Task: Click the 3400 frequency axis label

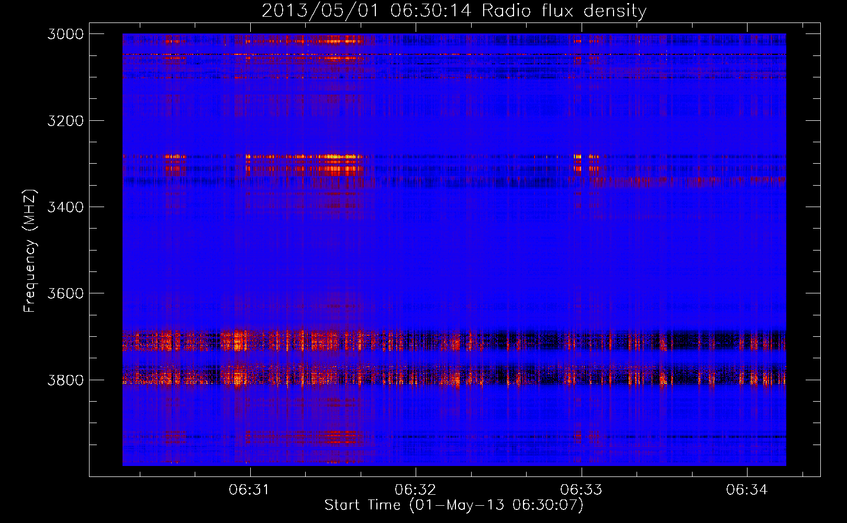Action: point(65,207)
